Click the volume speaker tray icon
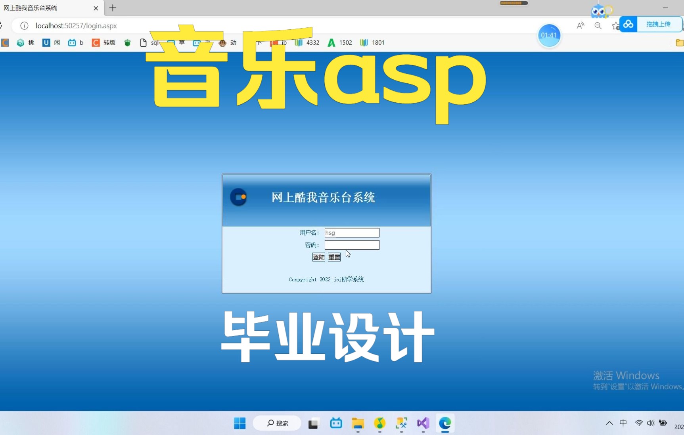 click(x=650, y=423)
